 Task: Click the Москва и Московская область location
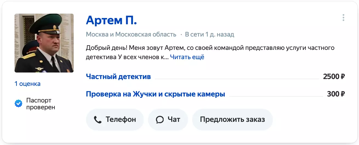point(131,35)
